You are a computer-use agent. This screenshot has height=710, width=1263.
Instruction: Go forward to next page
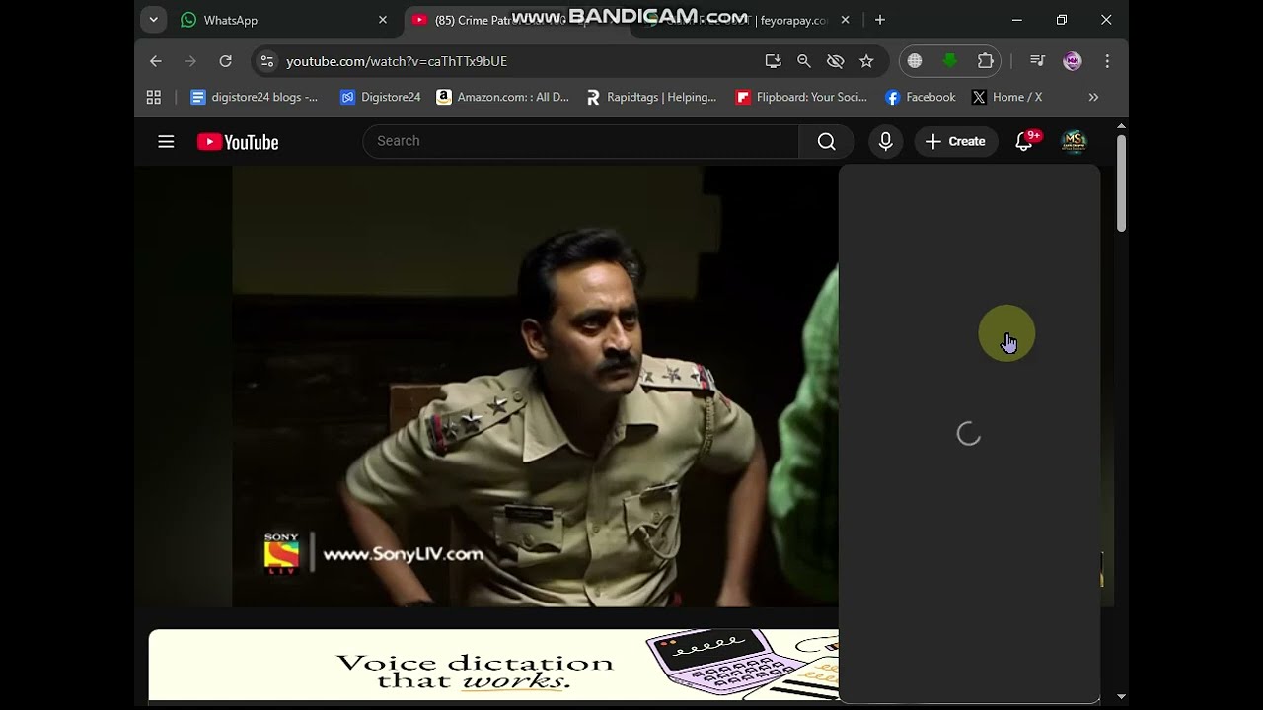[190, 61]
